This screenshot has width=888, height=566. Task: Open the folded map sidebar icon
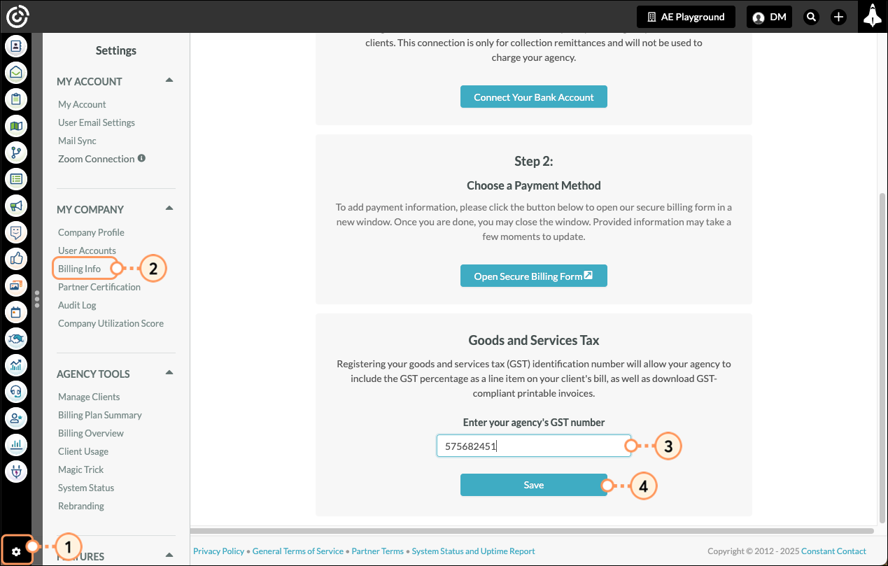pyautogui.click(x=16, y=126)
